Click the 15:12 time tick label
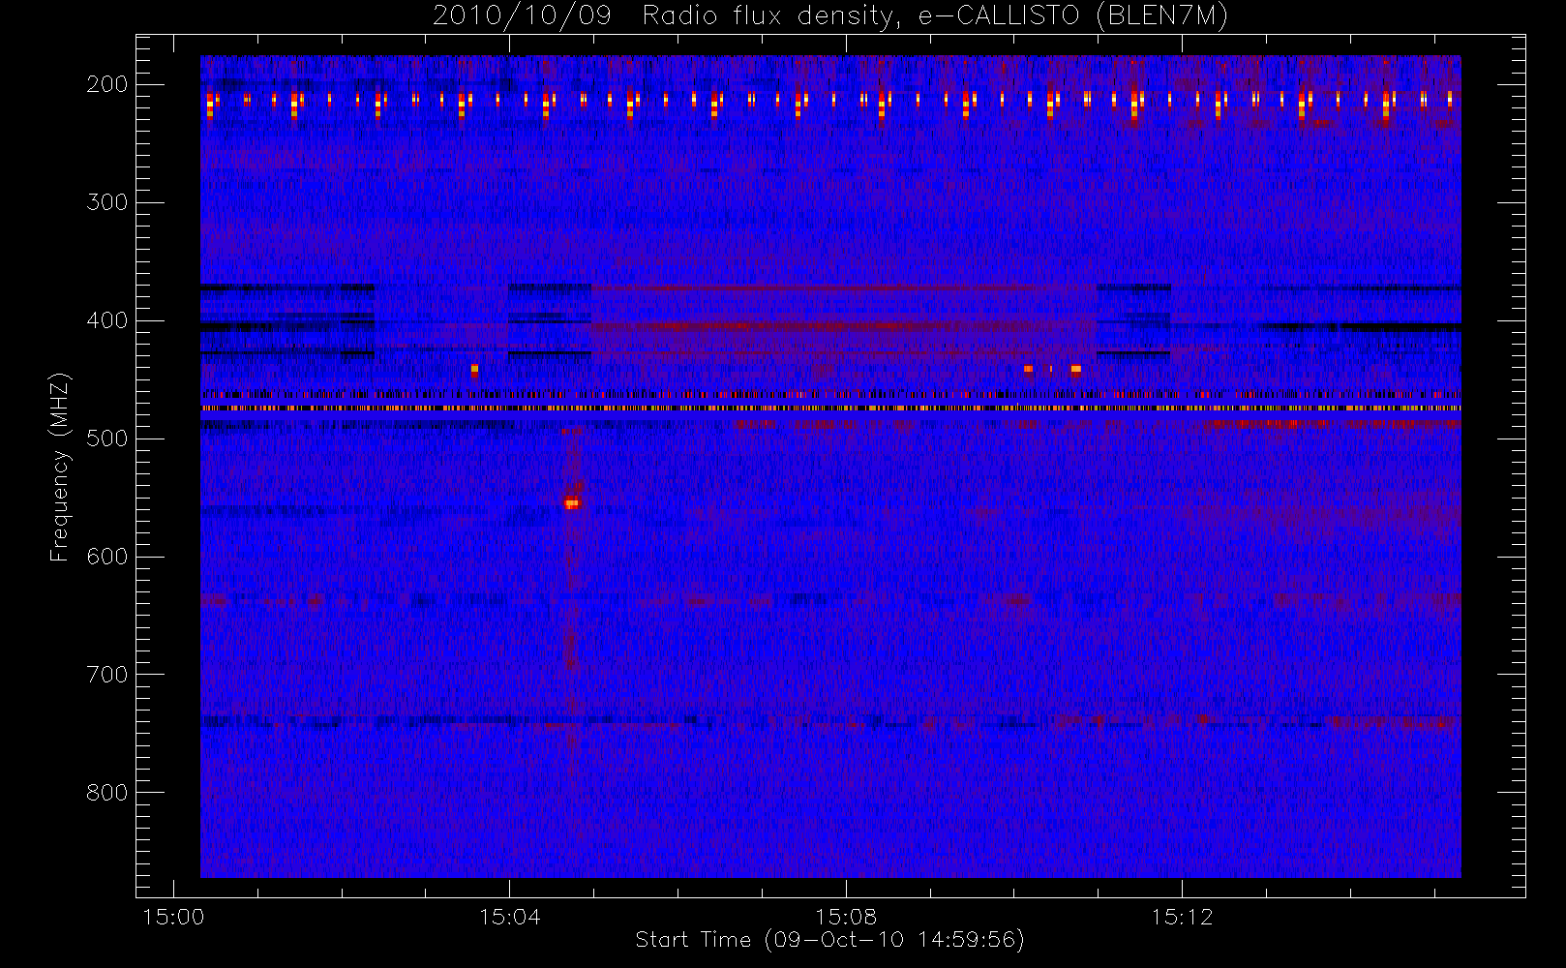The image size is (1566, 968). [x=1182, y=917]
